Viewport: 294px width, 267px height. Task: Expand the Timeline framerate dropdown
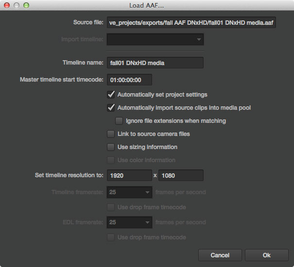(x=130, y=192)
